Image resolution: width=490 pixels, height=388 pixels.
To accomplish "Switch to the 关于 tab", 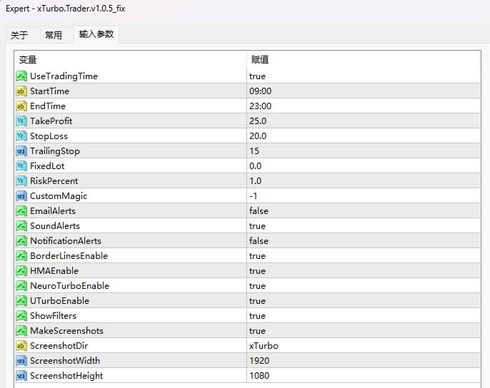I will (x=19, y=35).
